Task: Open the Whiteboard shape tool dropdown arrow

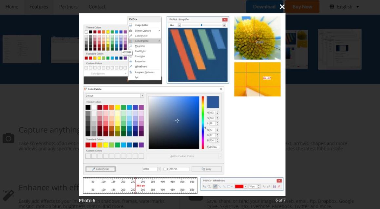Action: coord(232,186)
